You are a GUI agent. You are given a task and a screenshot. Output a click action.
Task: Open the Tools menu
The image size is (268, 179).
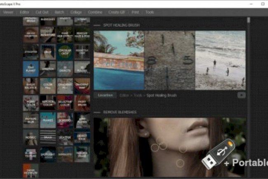tap(150, 12)
